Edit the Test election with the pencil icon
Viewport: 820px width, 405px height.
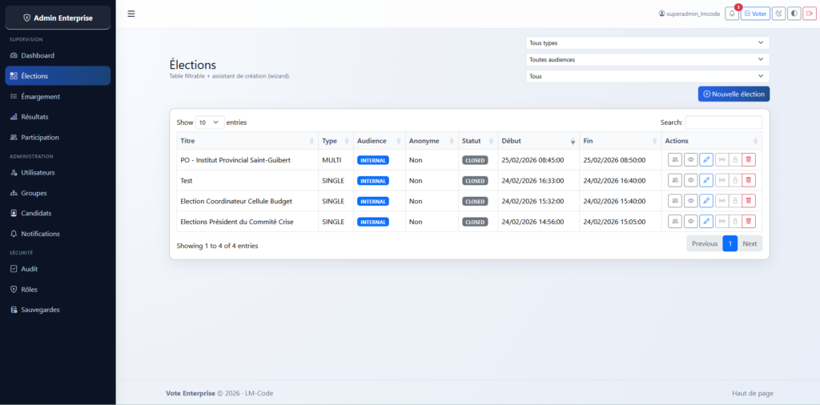pos(705,180)
